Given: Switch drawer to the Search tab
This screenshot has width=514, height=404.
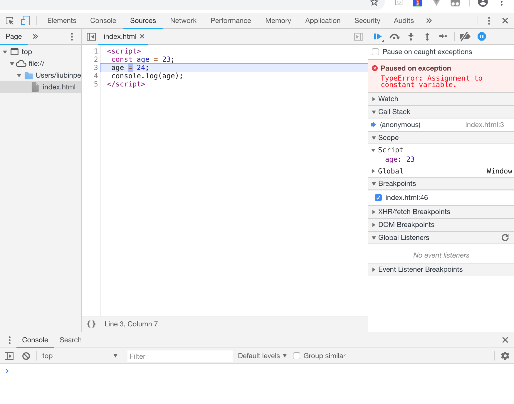Looking at the screenshot, I should coord(70,340).
